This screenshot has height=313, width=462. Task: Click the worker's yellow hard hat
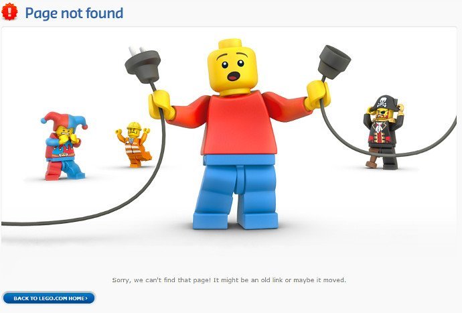(x=134, y=126)
